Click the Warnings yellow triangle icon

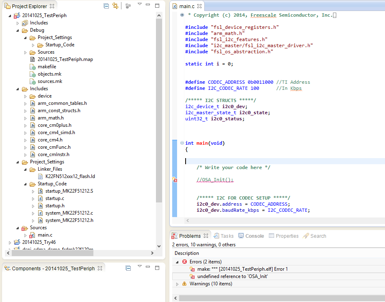tap(184, 284)
